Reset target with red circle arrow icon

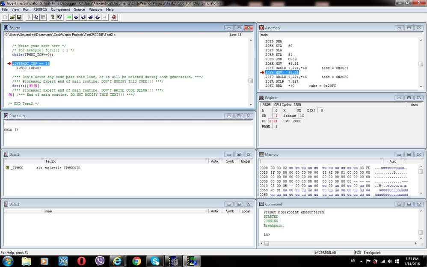tap(114, 17)
